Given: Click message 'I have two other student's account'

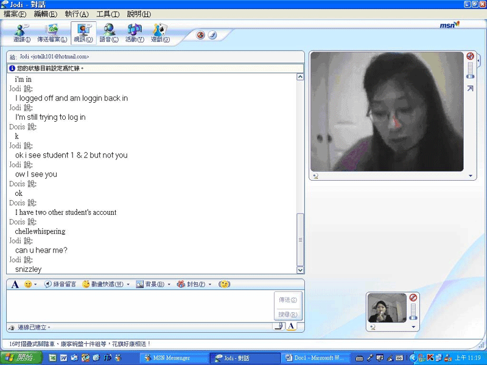Looking at the screenshot, I should 66,212.
